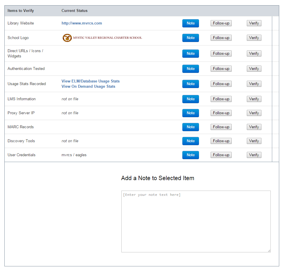
Task: Add Note to MARC Records row
Action: pyautogui.click(x=191, y=127)
